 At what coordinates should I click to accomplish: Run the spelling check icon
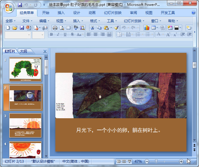click(x=76, y=28)
